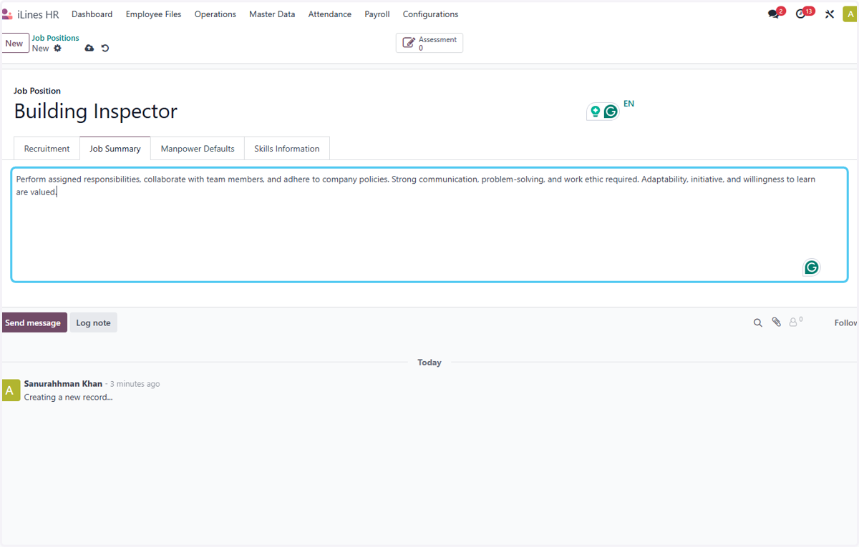Open the conversations chat icon
The image size is (859, 547).
point(774,14)
